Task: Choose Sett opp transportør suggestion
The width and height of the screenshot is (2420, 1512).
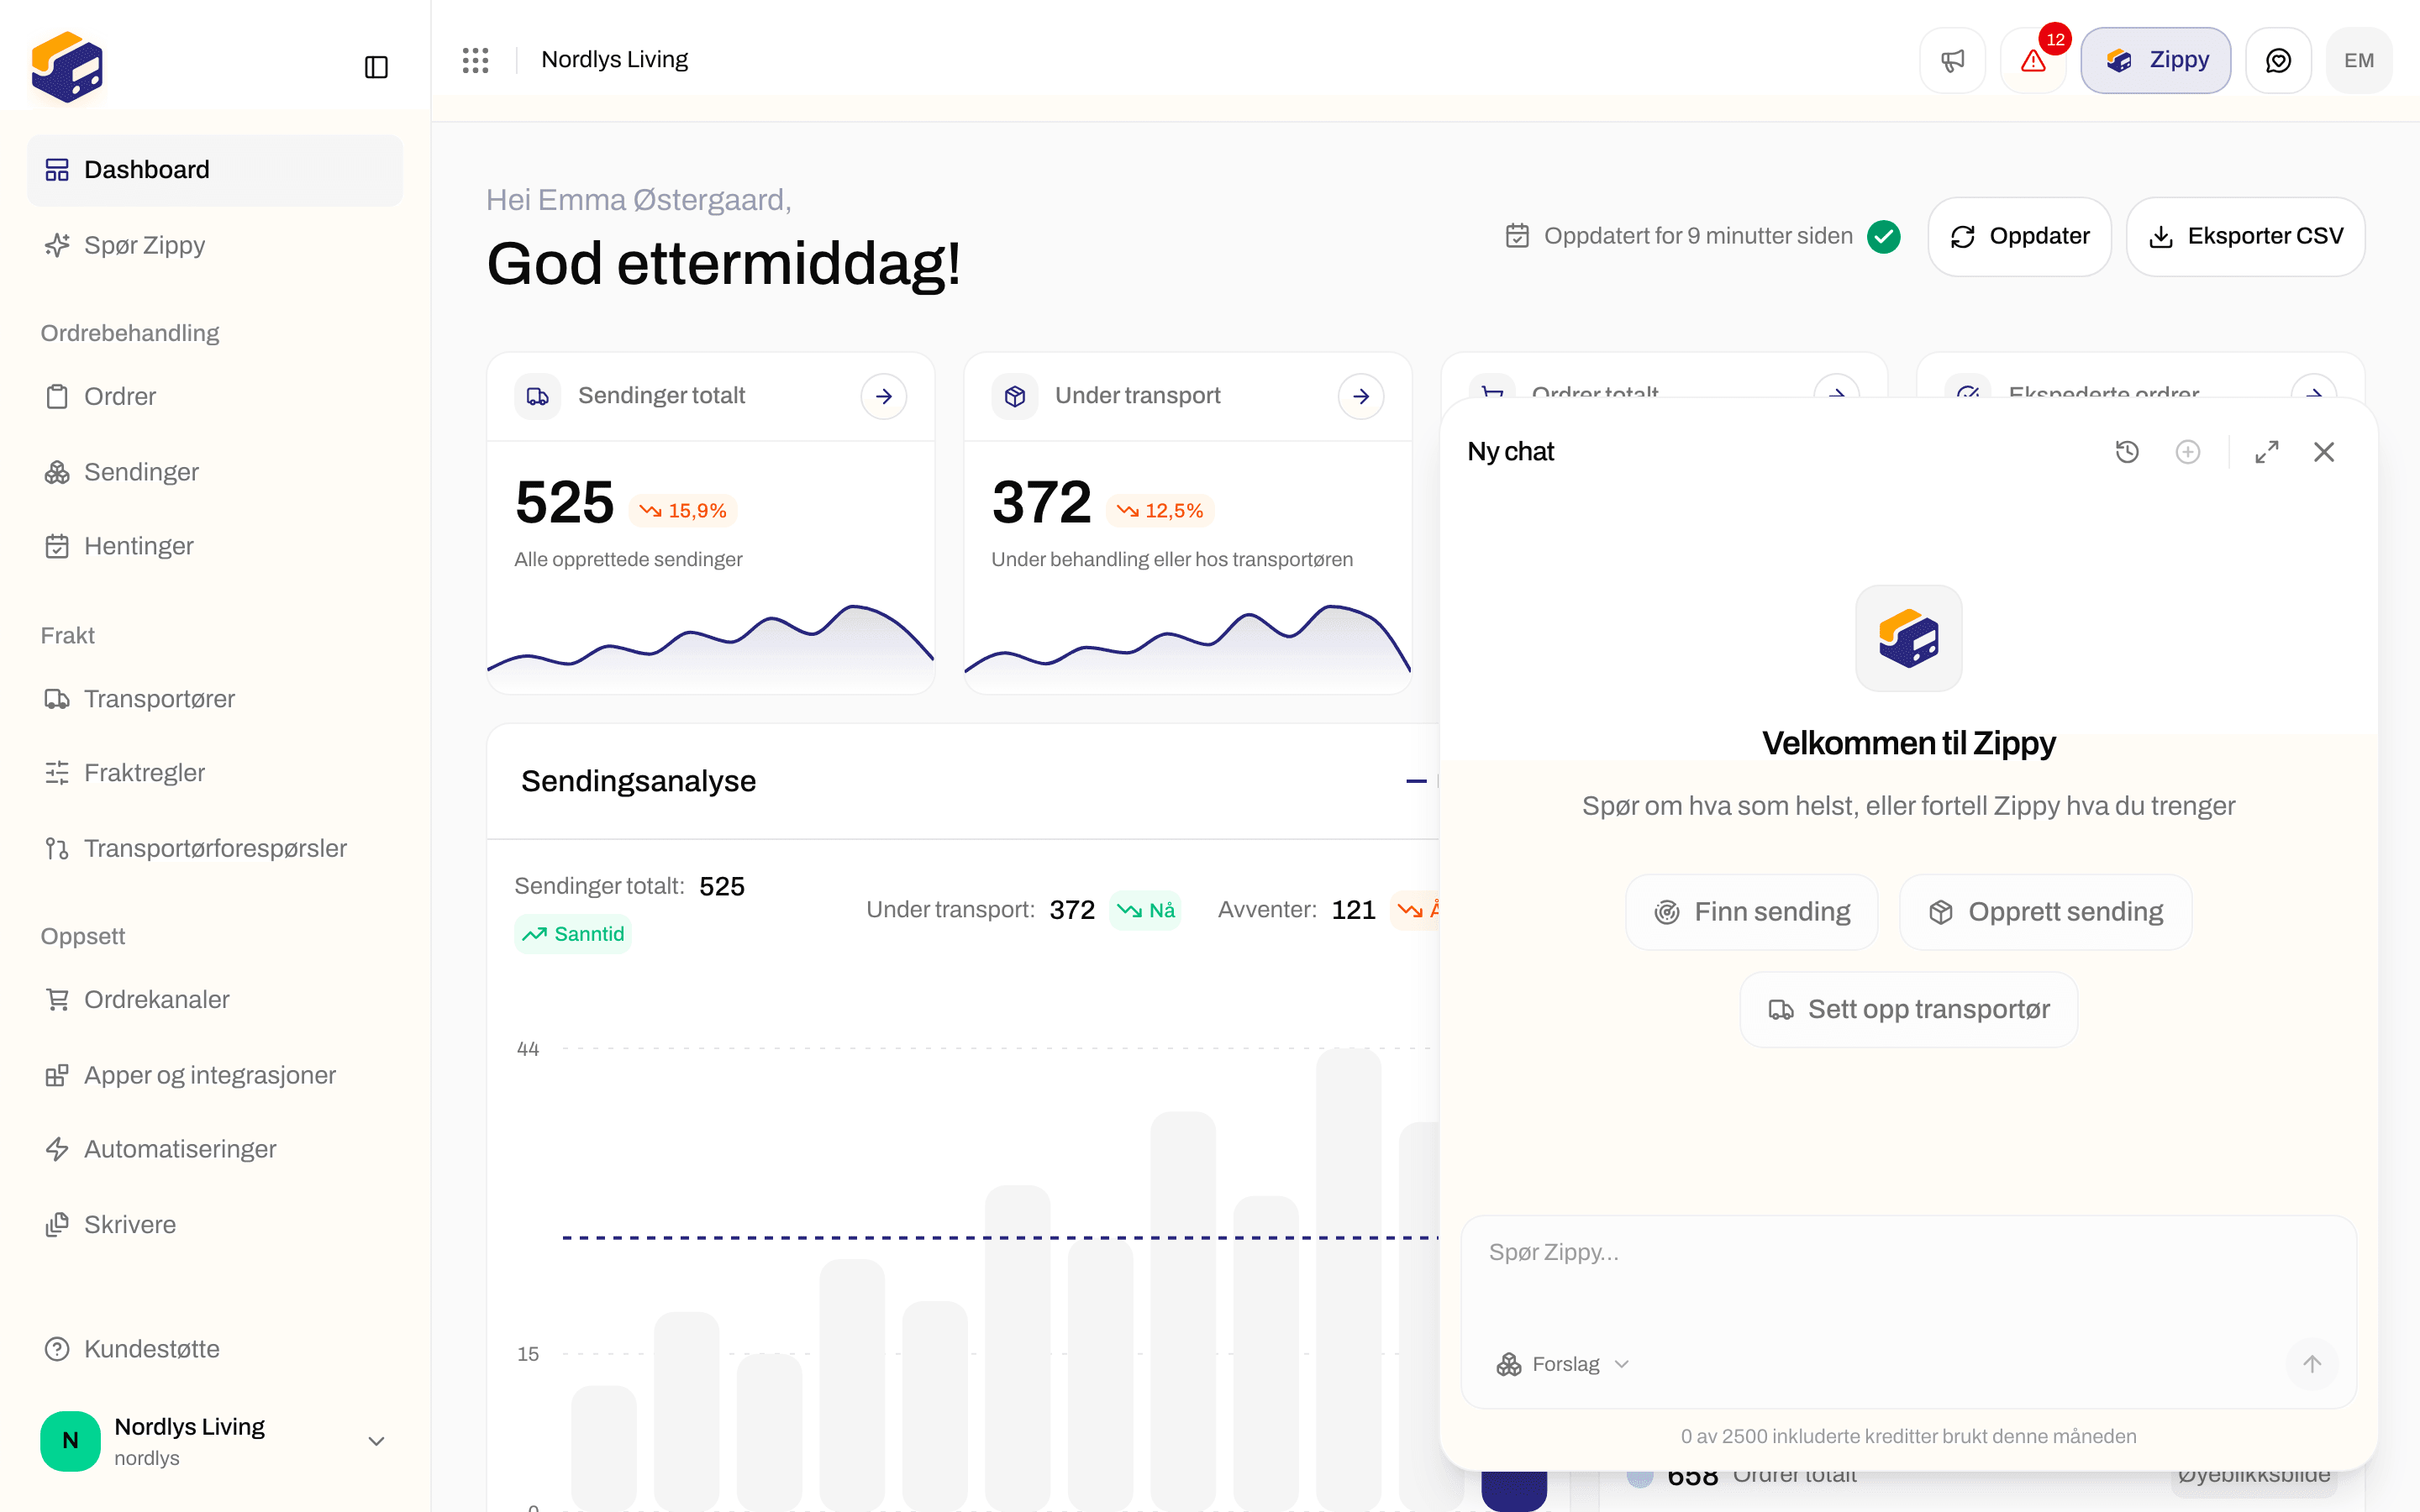Action: (x=1908, y=1010)
